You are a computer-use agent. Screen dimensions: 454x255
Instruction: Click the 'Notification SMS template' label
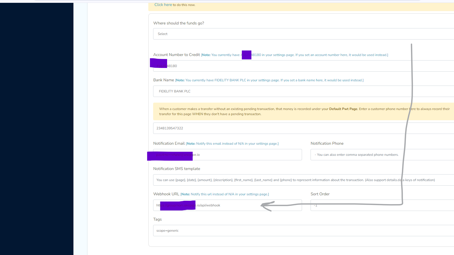[177, 169]
